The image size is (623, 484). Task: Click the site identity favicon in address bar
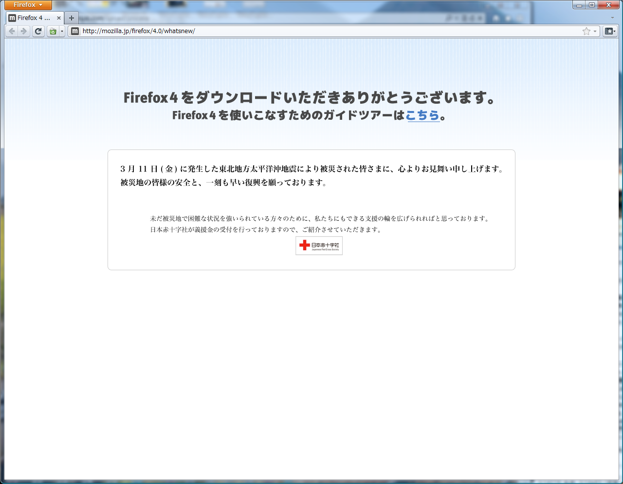pos(75,31)
